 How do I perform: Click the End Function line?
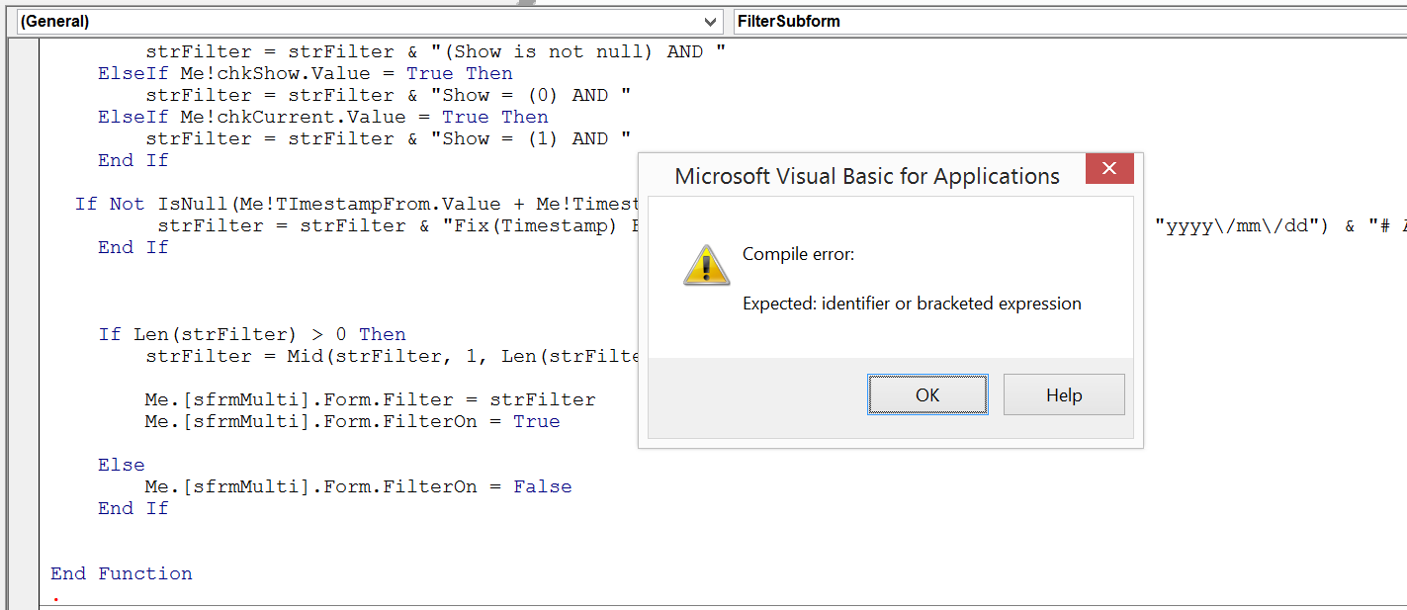tap(121, 573)
